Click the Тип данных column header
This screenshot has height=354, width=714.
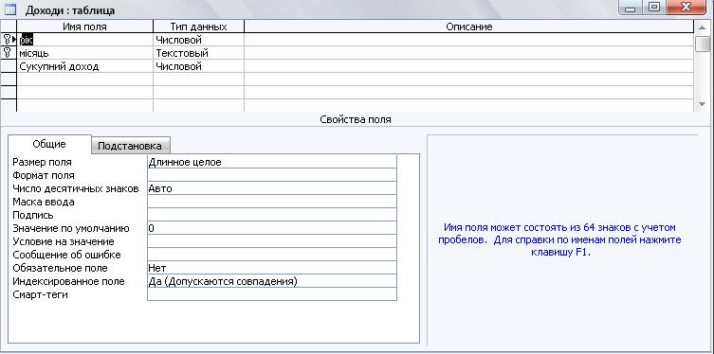tap(198, 27)
